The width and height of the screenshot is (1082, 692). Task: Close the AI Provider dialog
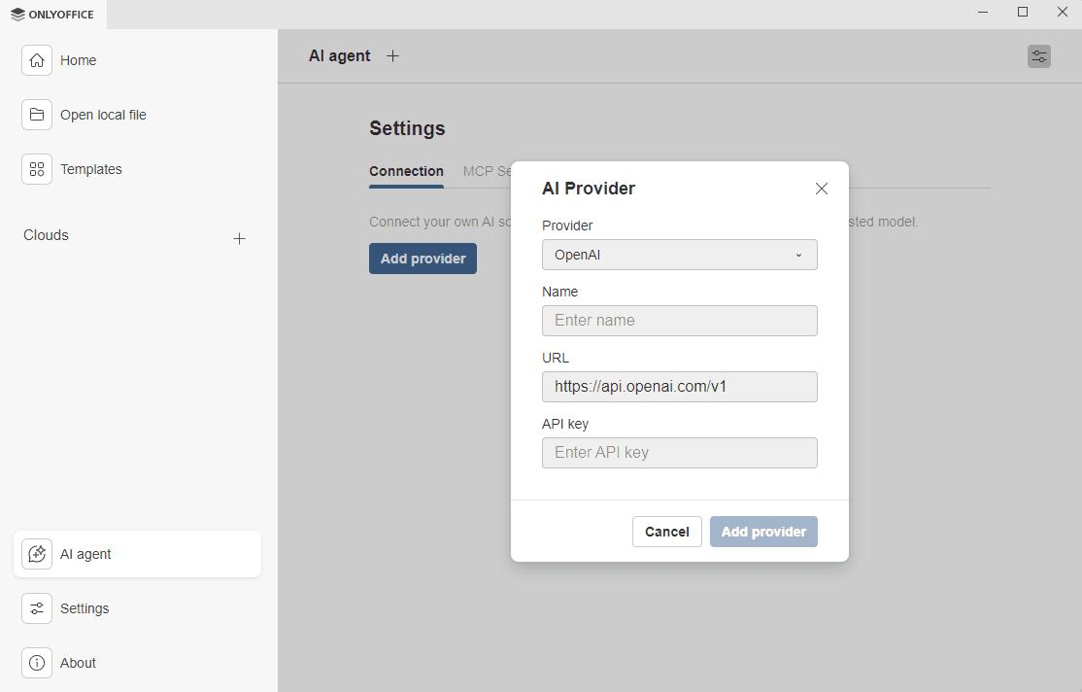coord(822,189)
